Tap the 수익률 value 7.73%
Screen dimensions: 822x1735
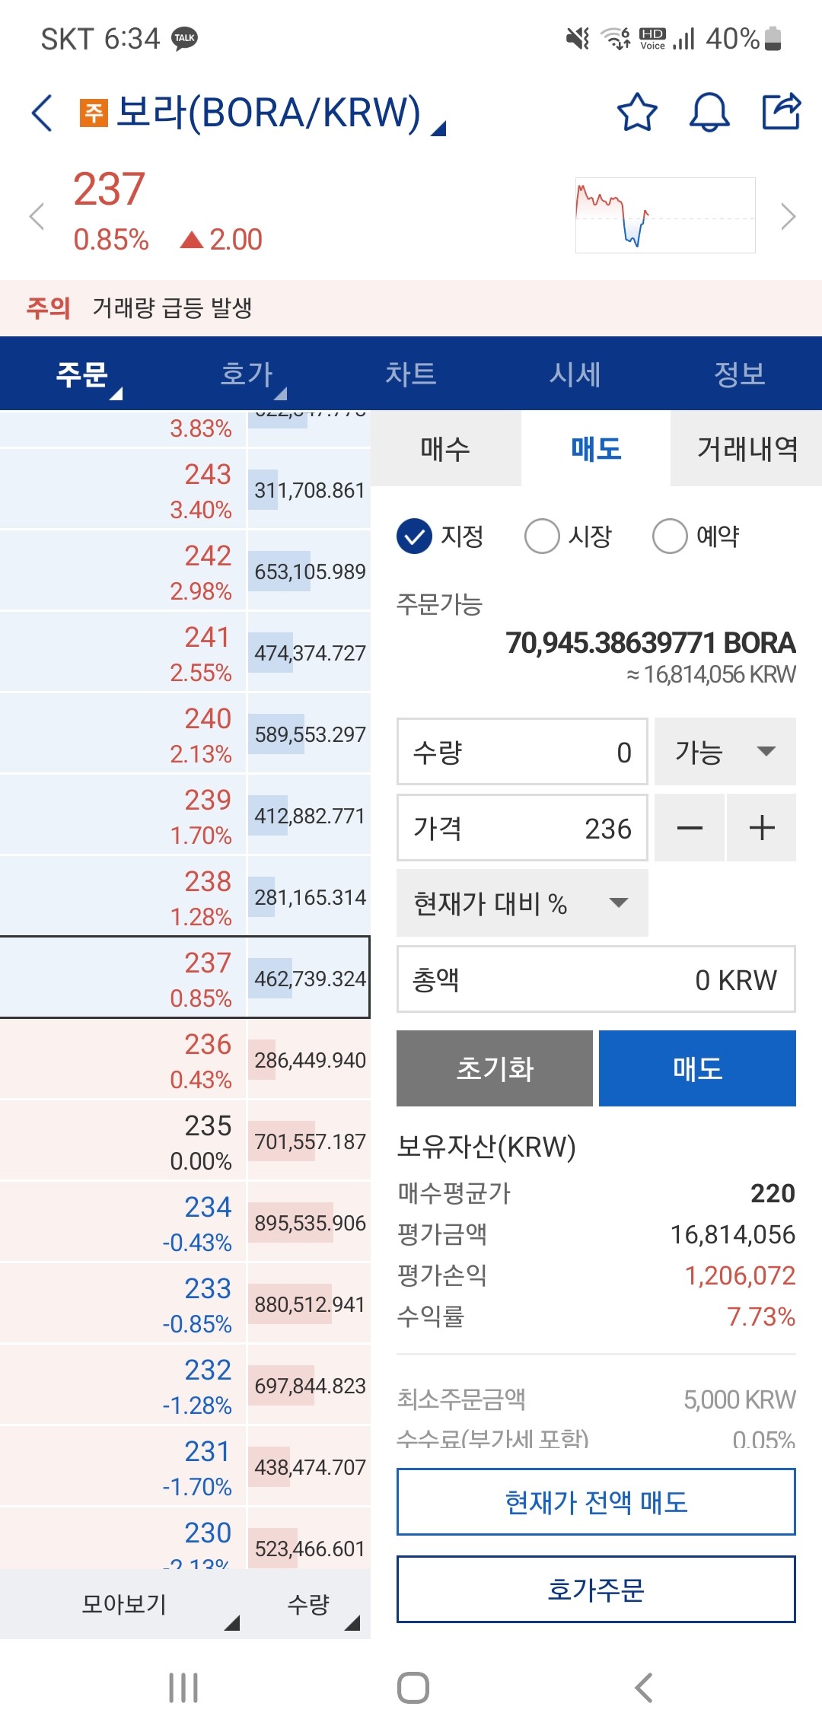pos(761,1316)
